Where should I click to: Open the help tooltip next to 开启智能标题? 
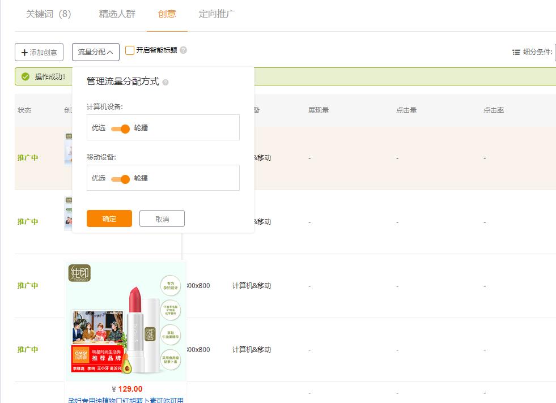point(184,50)
